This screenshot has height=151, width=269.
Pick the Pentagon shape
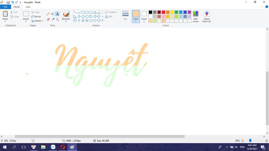(83, 17)
